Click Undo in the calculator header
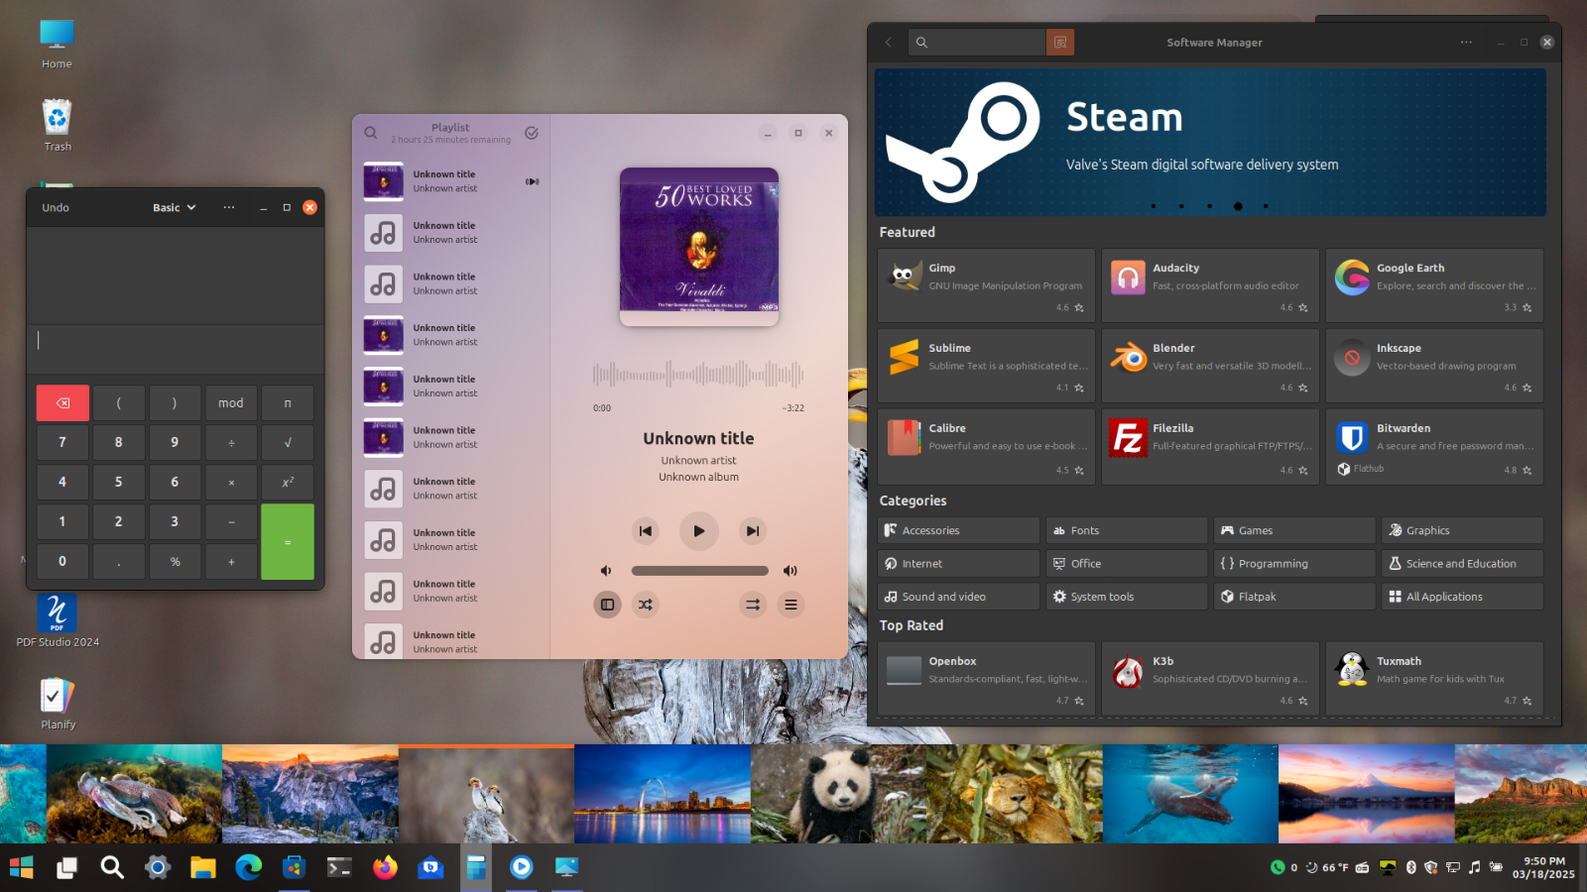 [56, 208]
